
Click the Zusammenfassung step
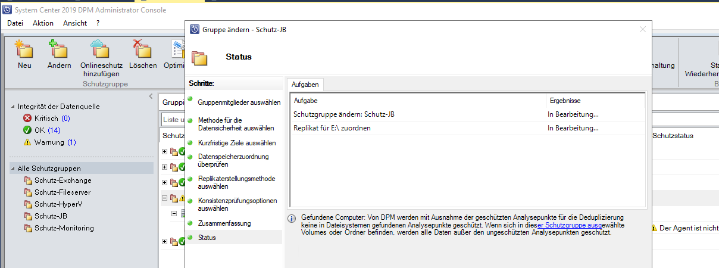tap(224, 223)
